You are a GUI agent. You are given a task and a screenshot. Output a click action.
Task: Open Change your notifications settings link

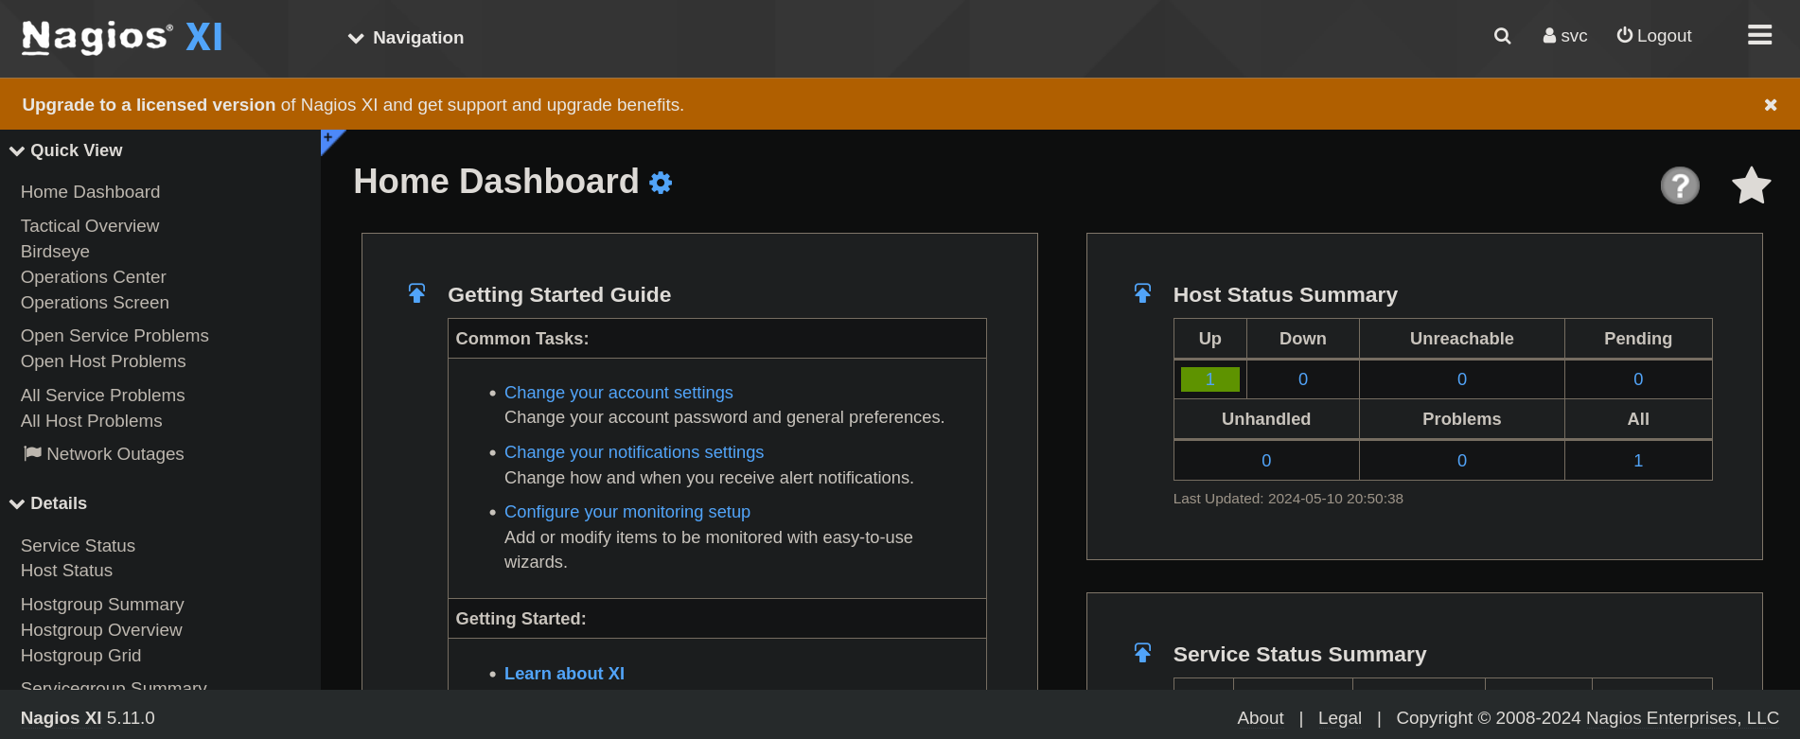(x=634, y=452)
